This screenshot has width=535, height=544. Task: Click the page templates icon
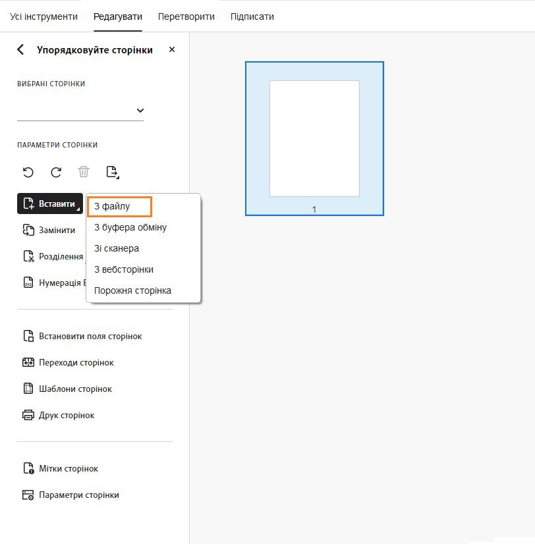(28, 389)
